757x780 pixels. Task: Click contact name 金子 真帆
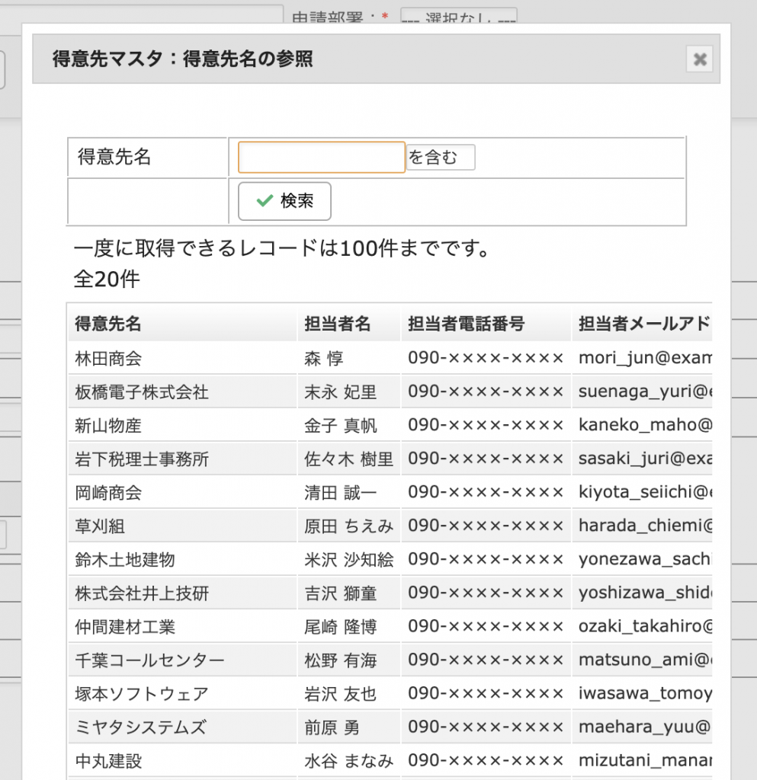coord(341,425)
